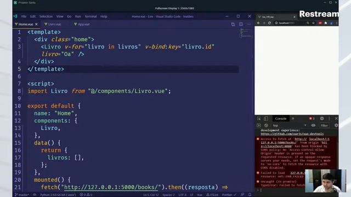Open the Go menu

point(69,16)
